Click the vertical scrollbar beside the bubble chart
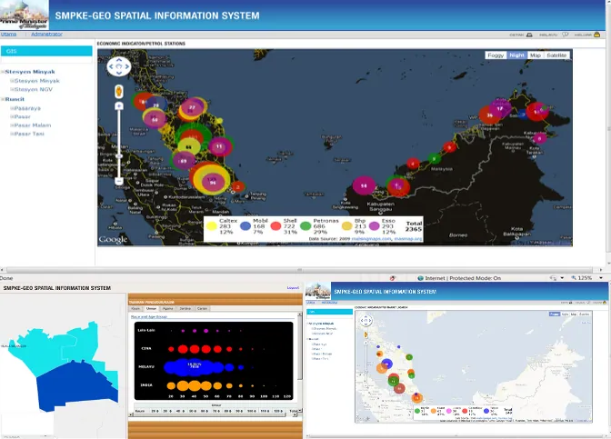 coord(300,346)
